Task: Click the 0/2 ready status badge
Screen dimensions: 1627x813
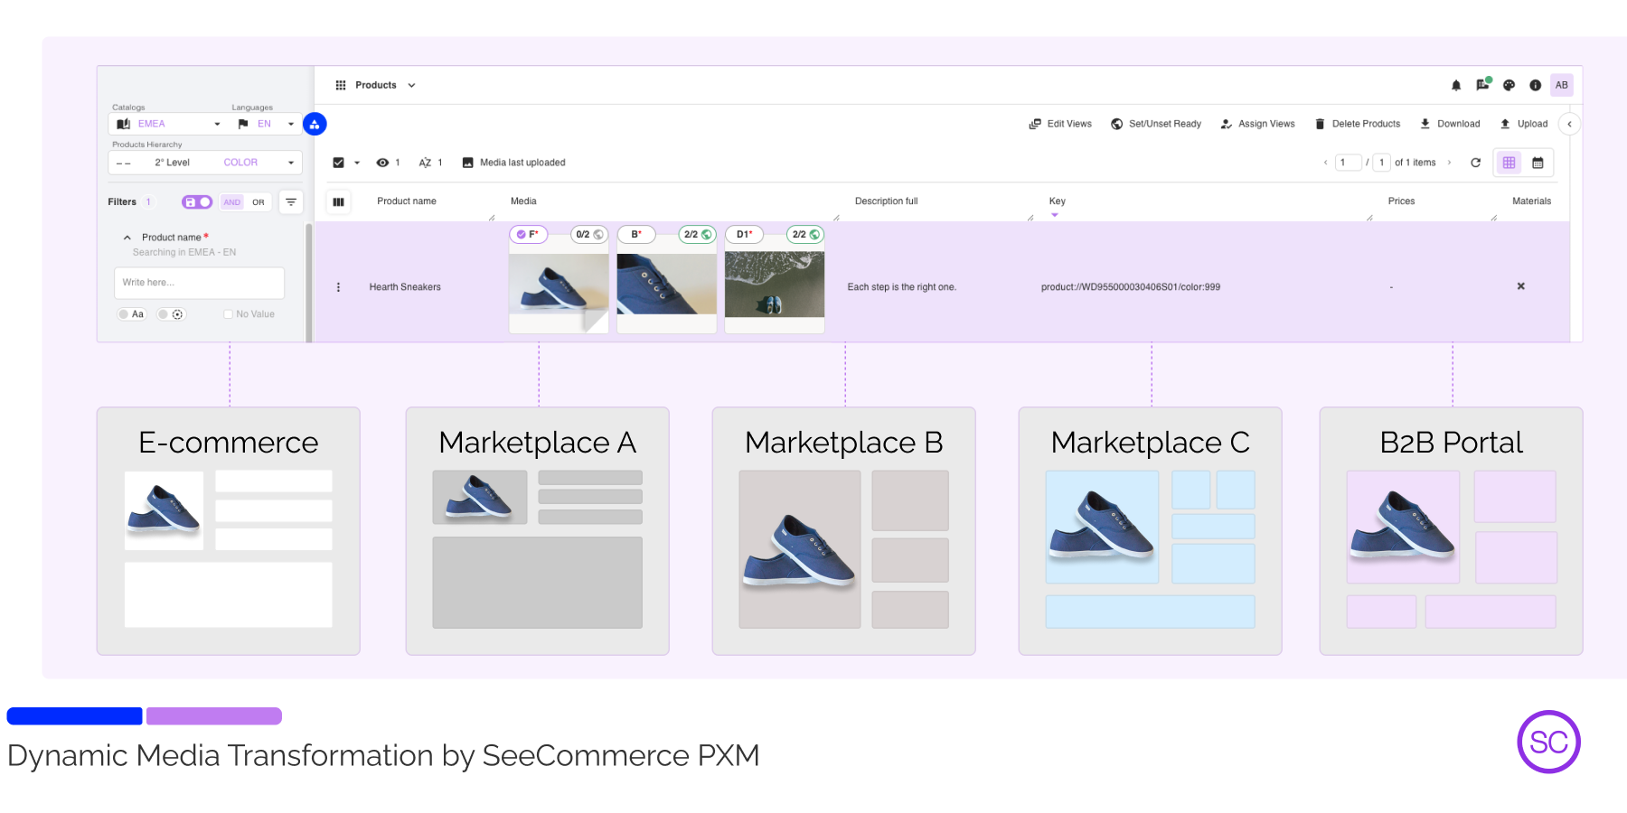Action: 589,235
